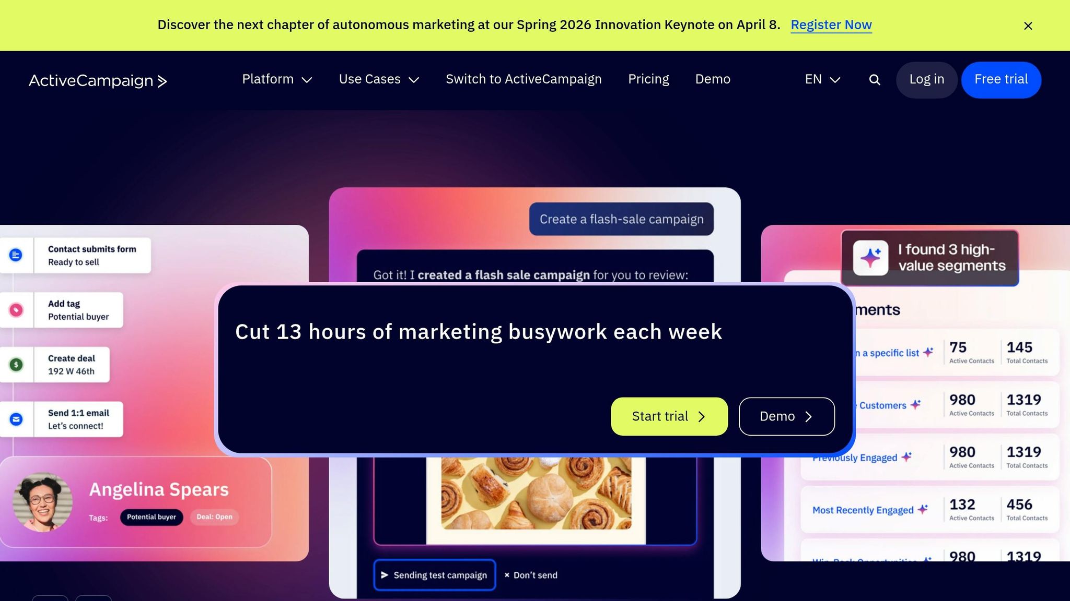
Task: Select the Send 1:1 email envelope icon
Action: [16, 419]
